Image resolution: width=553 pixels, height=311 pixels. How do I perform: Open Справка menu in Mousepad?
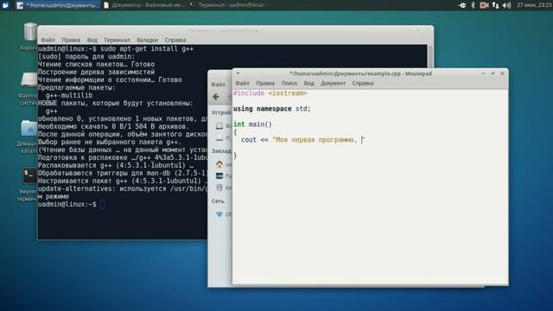tap(363, 83)
